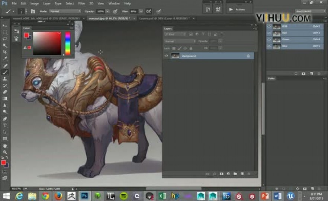
Task: Select the Clone Stamp tool
Action: [4, 79]
